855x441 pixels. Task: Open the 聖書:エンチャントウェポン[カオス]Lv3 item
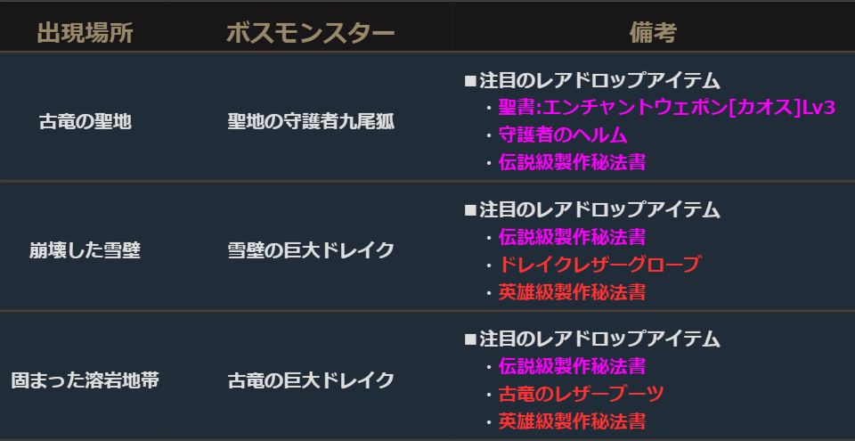[666, 108]
